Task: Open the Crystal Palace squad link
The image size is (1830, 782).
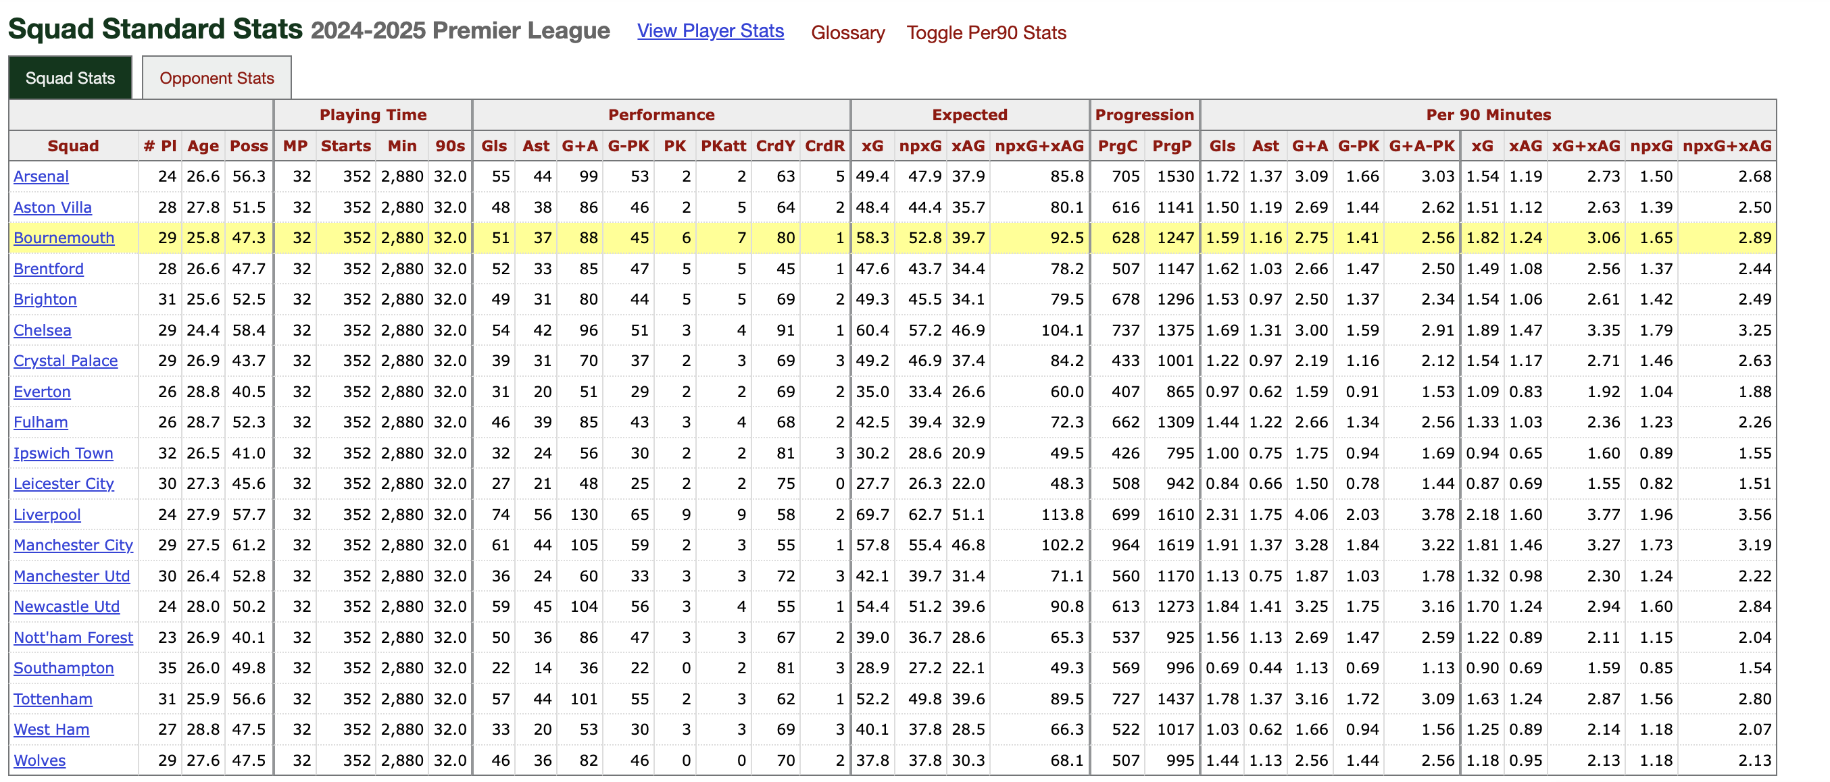Action: click(x=66, y=361)
